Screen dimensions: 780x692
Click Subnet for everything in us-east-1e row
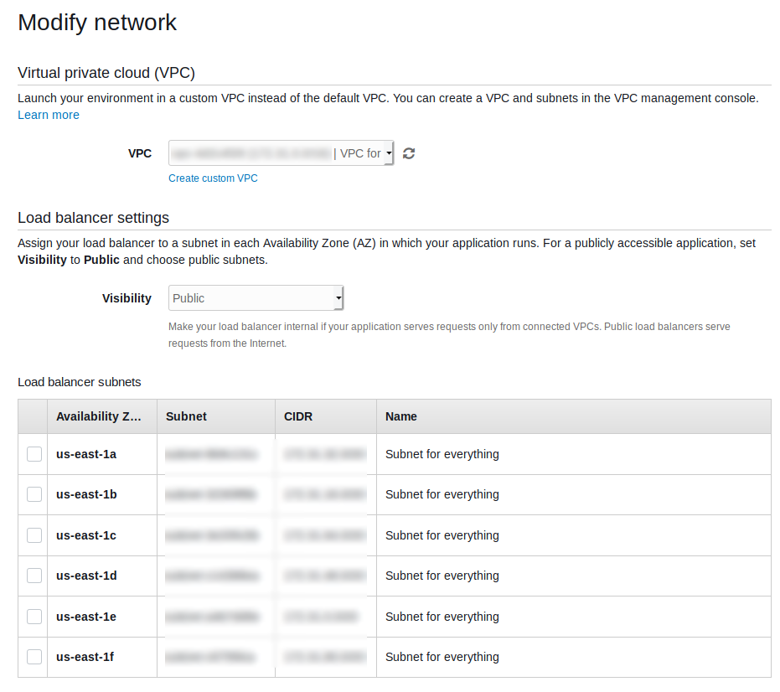click(442, 617)
